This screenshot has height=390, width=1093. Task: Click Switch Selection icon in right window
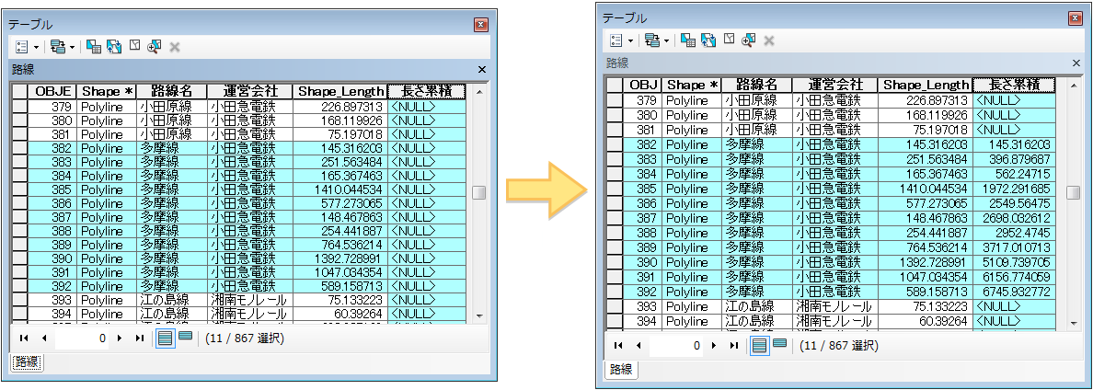coord(708,40)
